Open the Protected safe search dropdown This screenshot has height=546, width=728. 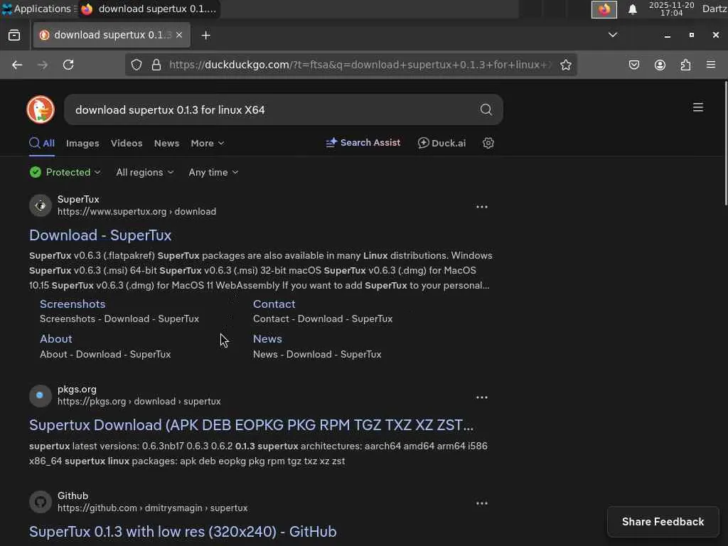(x=65, y=172)
